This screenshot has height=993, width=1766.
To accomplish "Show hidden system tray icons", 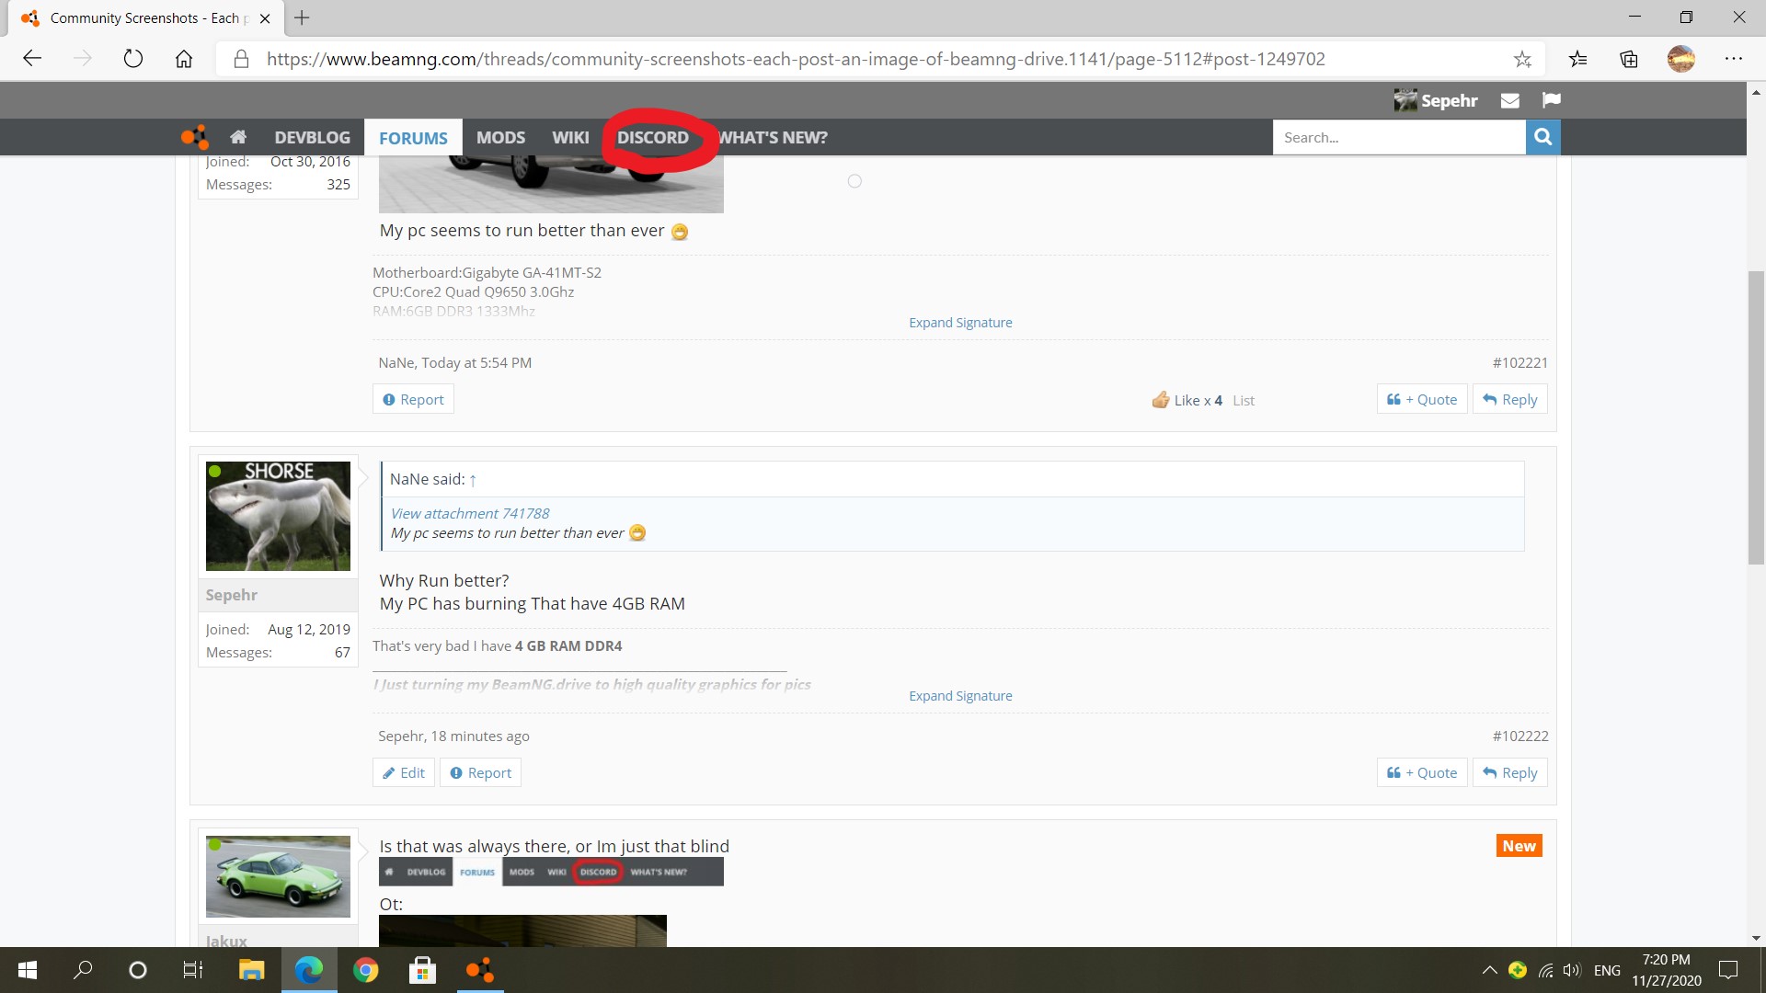I will point(1489,970).
